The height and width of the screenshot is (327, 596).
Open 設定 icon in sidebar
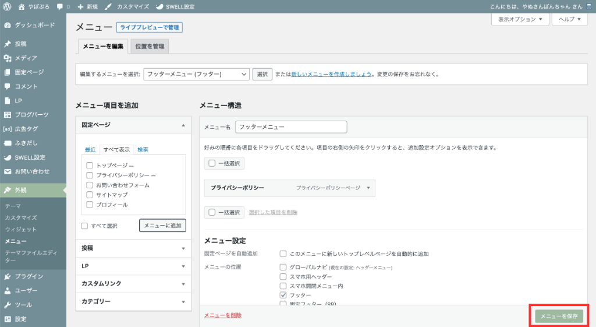8,319
